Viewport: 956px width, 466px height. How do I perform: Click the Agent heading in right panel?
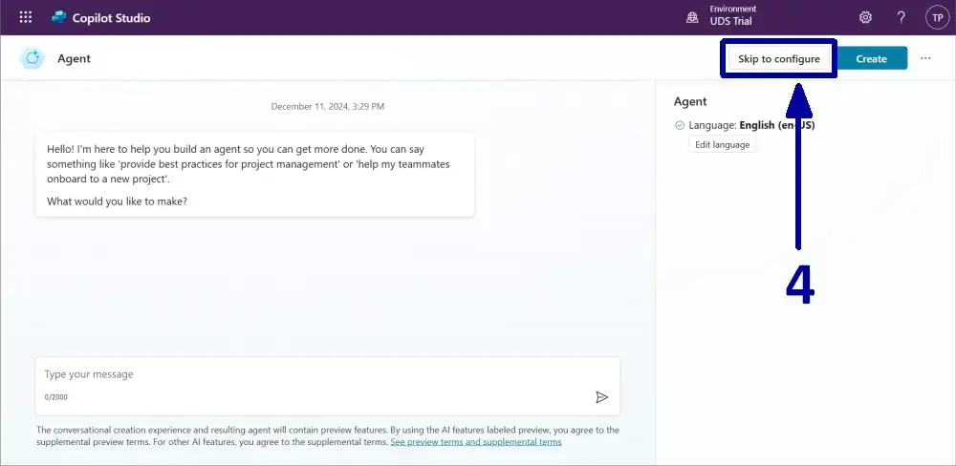click(690, 102)
